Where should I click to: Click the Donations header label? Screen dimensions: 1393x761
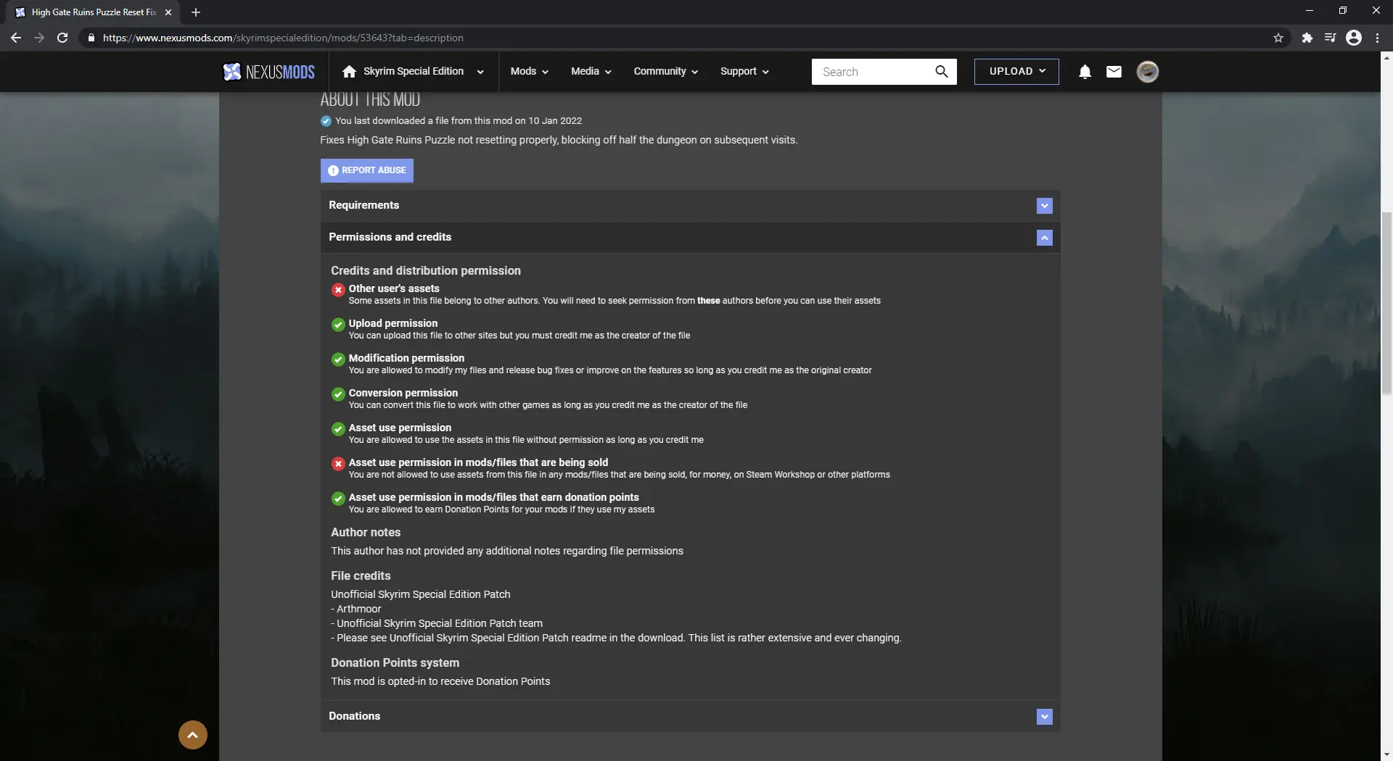[x=355, y=716]
